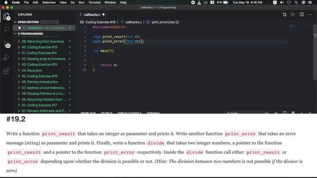Click the Apple menu logo
The image size is (317, 178).
[6, 2]
